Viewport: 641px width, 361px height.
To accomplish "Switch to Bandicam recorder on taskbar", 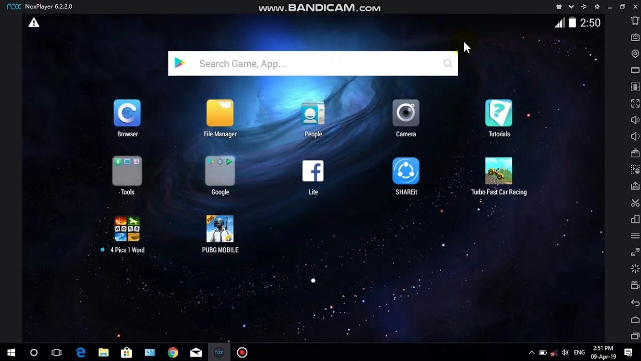I will click(x=242, y=352).
